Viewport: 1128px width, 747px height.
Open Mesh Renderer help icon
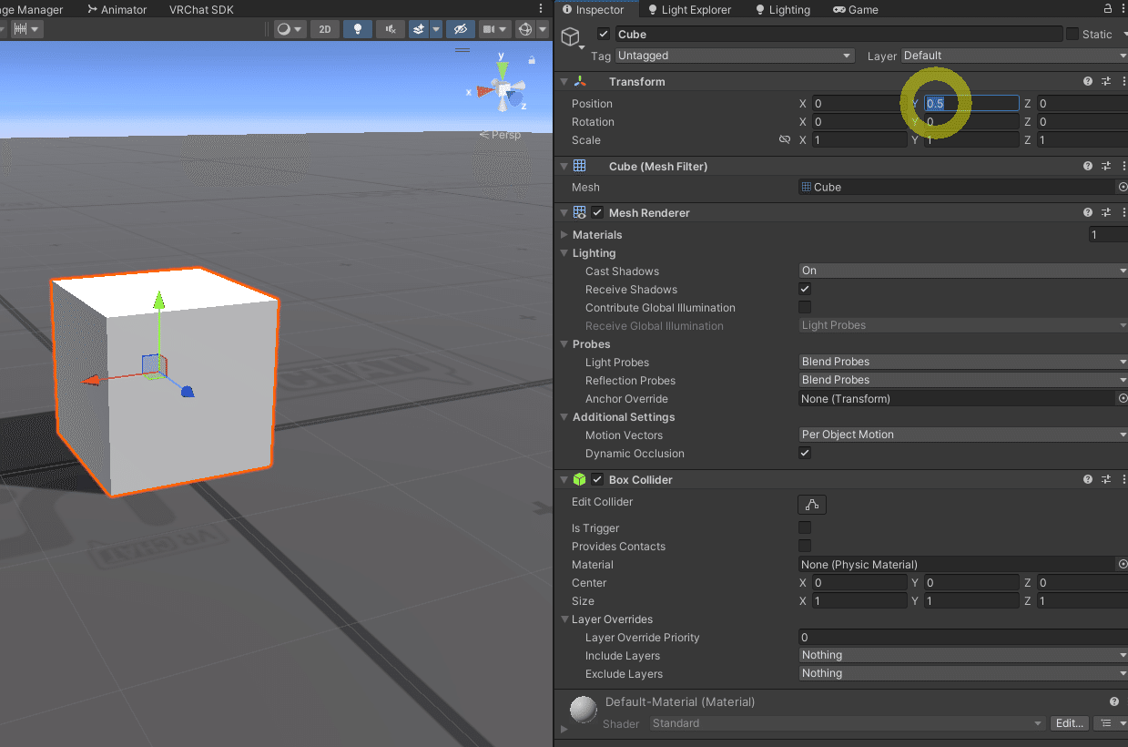pos(1088,213)
